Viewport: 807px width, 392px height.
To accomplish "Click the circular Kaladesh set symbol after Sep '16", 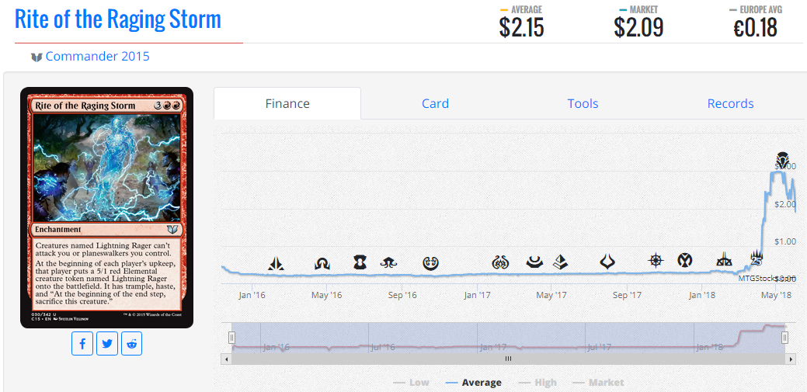I will click(430, 263).
